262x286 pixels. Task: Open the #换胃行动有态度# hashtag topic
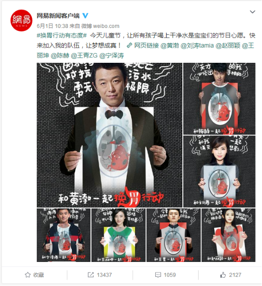62,35
